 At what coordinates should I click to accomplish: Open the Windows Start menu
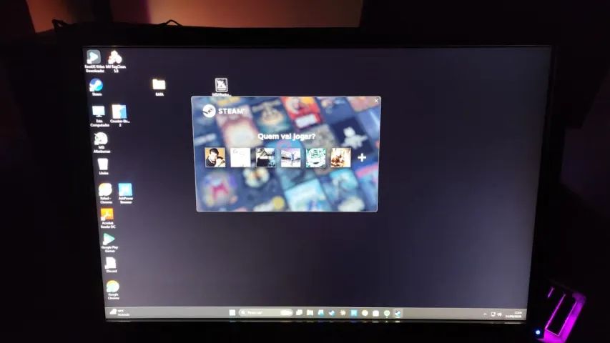coord(232,313)
